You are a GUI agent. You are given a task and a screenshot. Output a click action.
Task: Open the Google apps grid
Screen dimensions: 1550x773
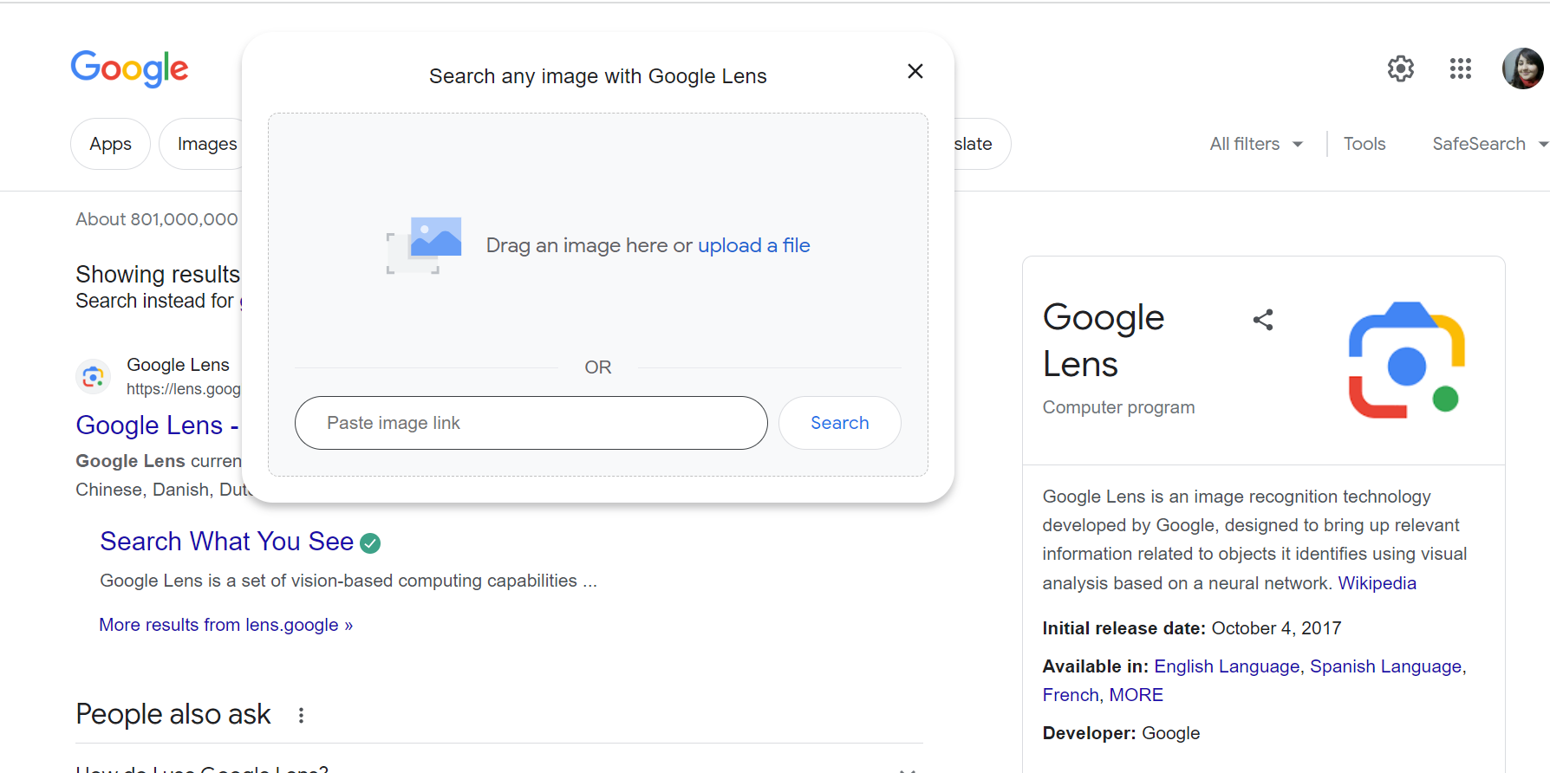1461,68
